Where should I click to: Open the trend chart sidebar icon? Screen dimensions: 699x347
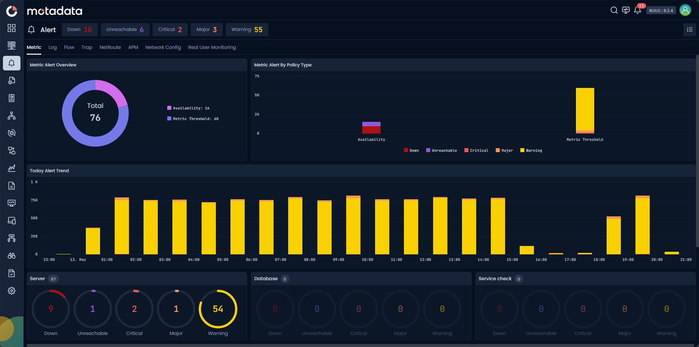12,168
